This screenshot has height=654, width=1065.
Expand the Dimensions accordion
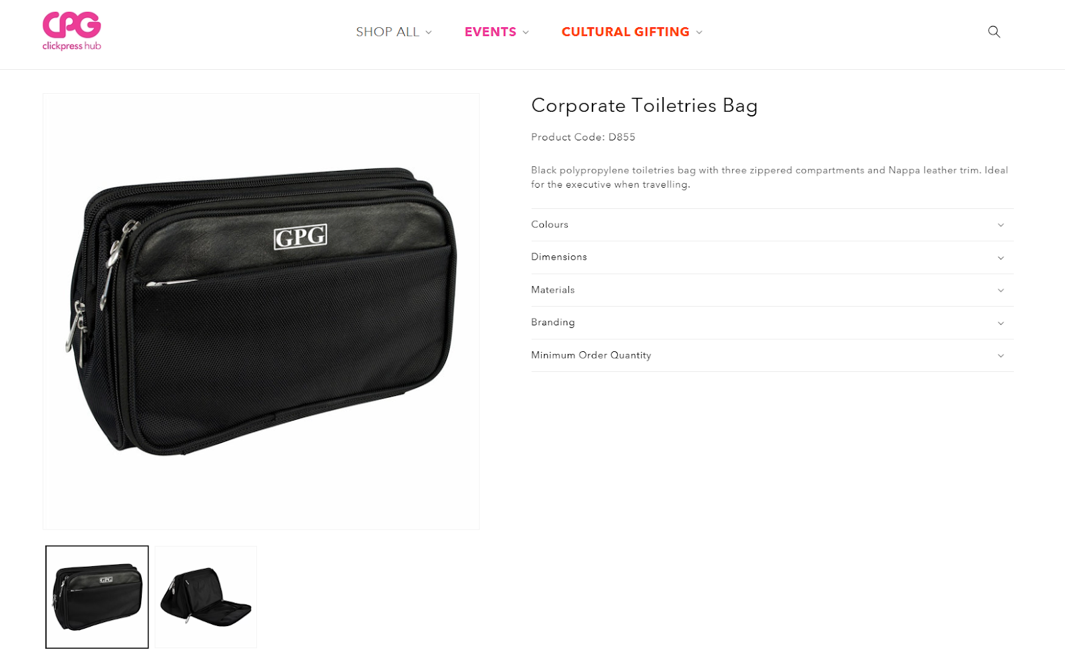pyautogui.click(x=772, y=257)
